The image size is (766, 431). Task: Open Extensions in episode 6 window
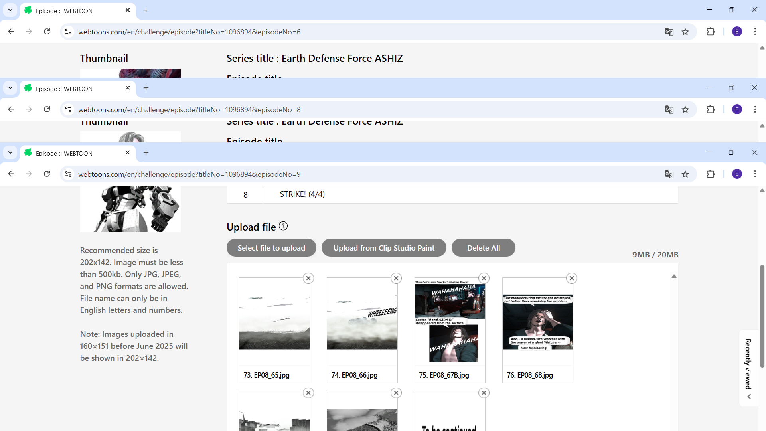[711, 32]
